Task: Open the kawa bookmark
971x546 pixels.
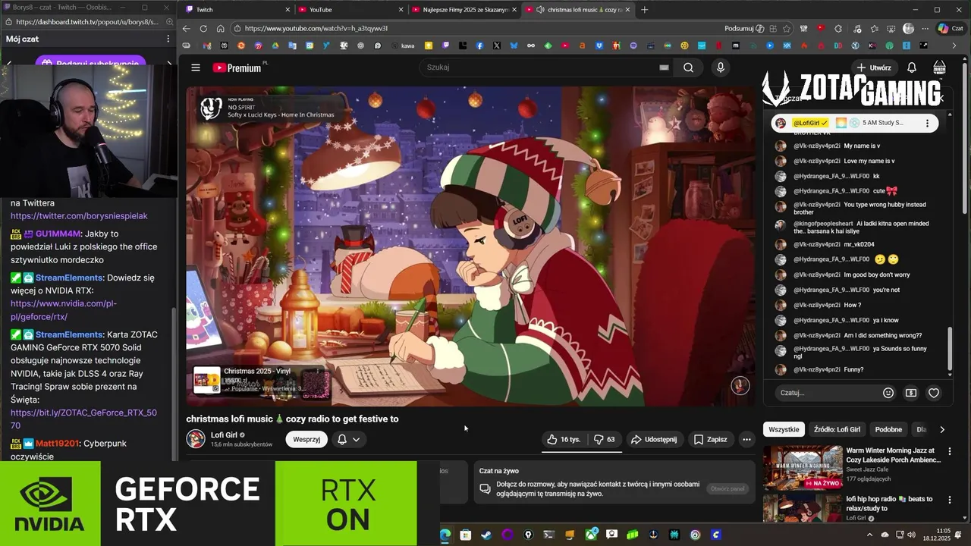Action: point(403,45)
